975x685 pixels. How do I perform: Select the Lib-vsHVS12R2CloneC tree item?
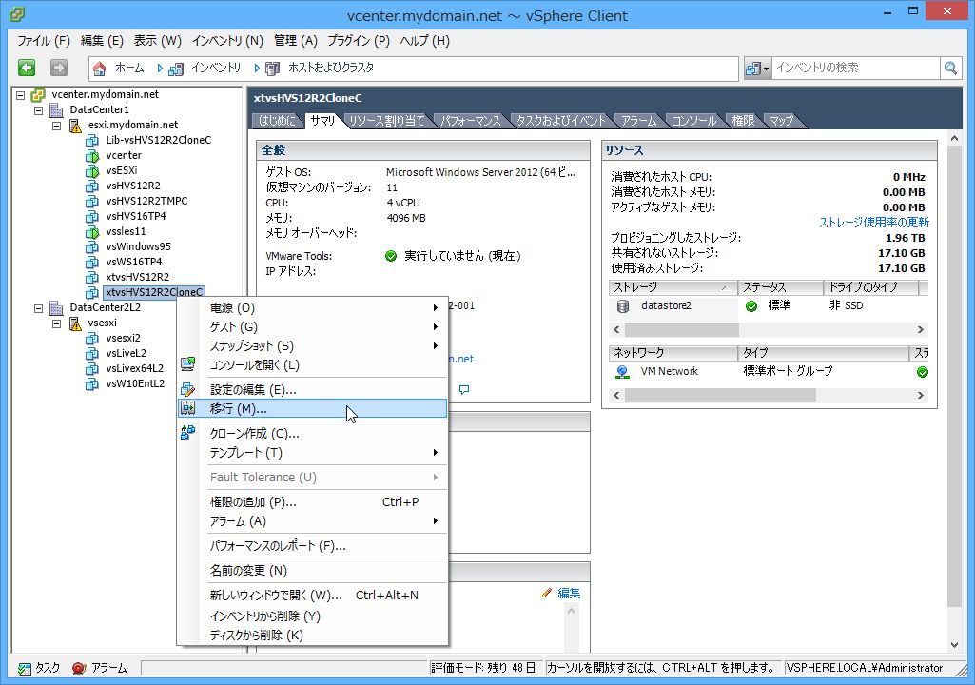[159, 140]
